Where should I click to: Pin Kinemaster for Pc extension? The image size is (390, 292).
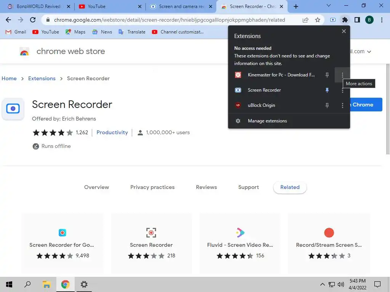(x=327, y=75)
